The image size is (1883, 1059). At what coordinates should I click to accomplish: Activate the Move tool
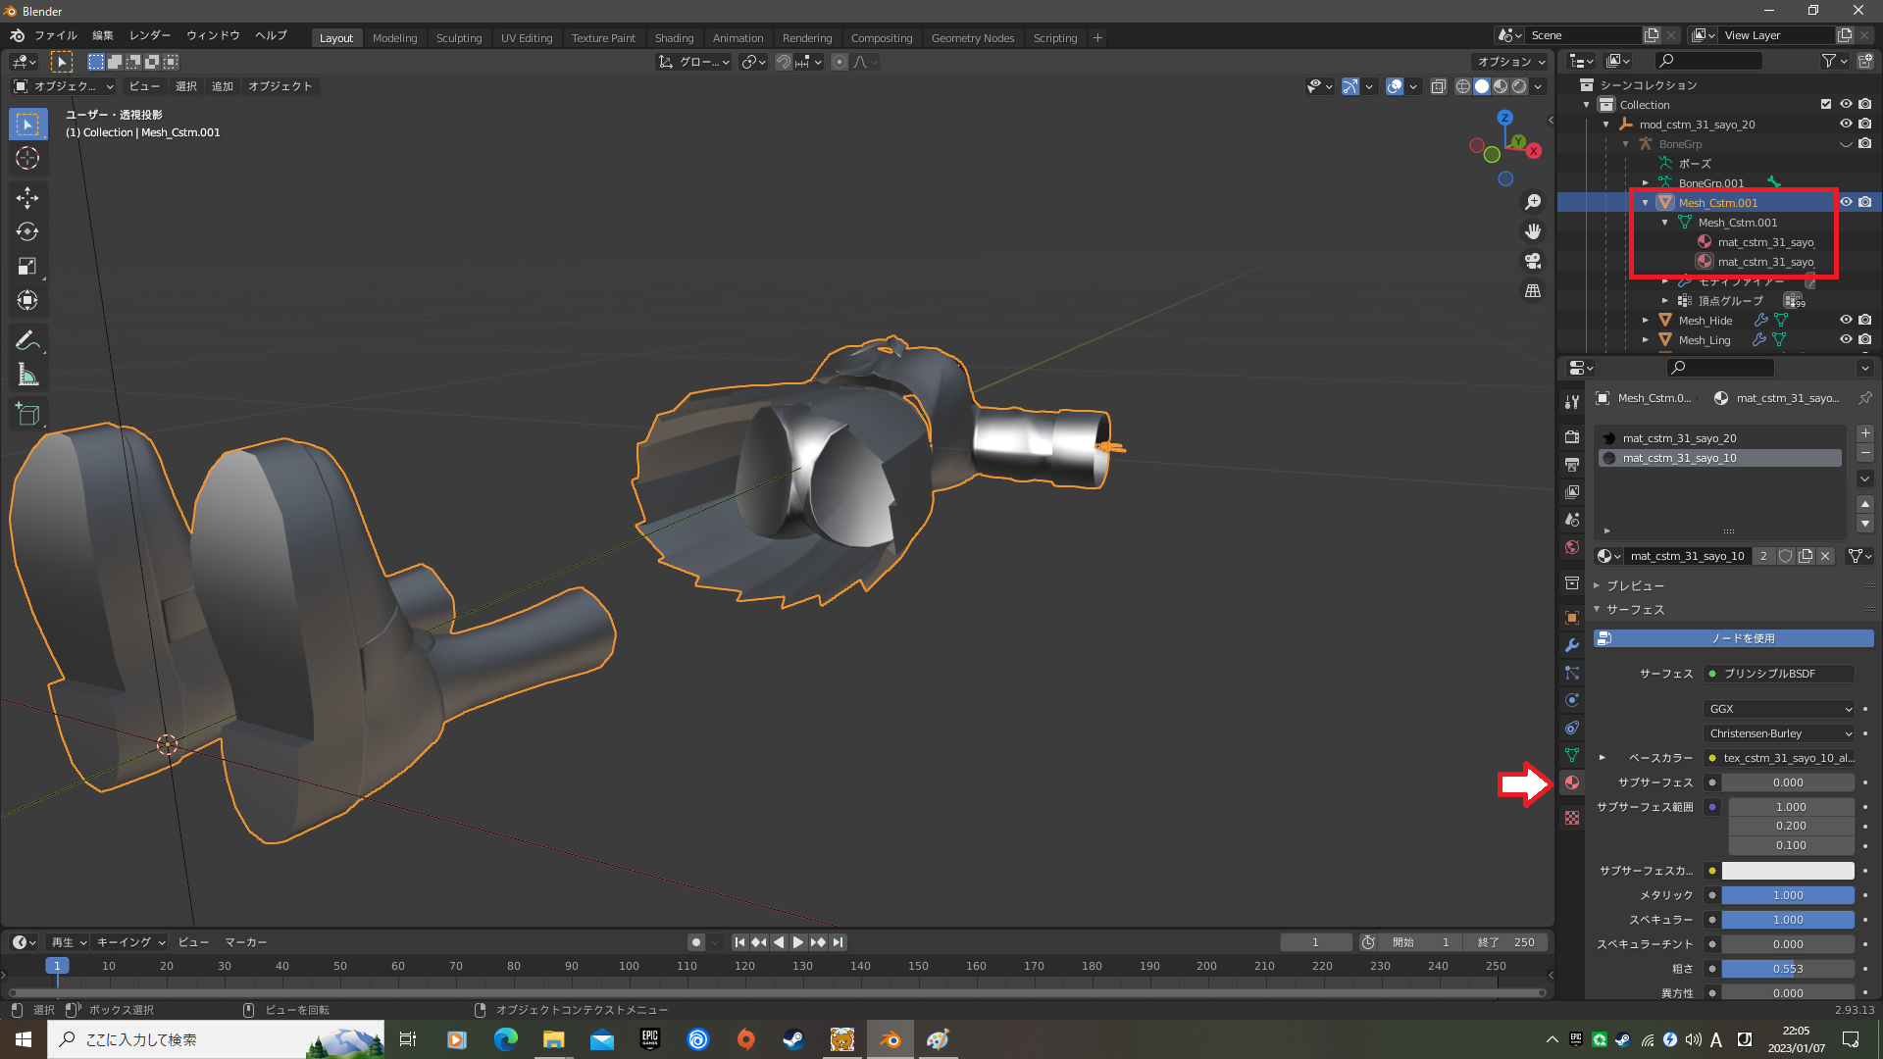pyautogui.click(x=27, y=198)
